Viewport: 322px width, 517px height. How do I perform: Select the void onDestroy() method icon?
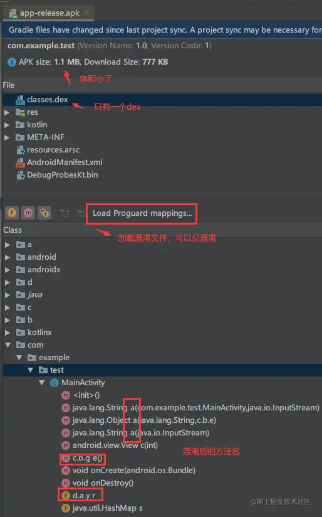(x=66, y=483)
